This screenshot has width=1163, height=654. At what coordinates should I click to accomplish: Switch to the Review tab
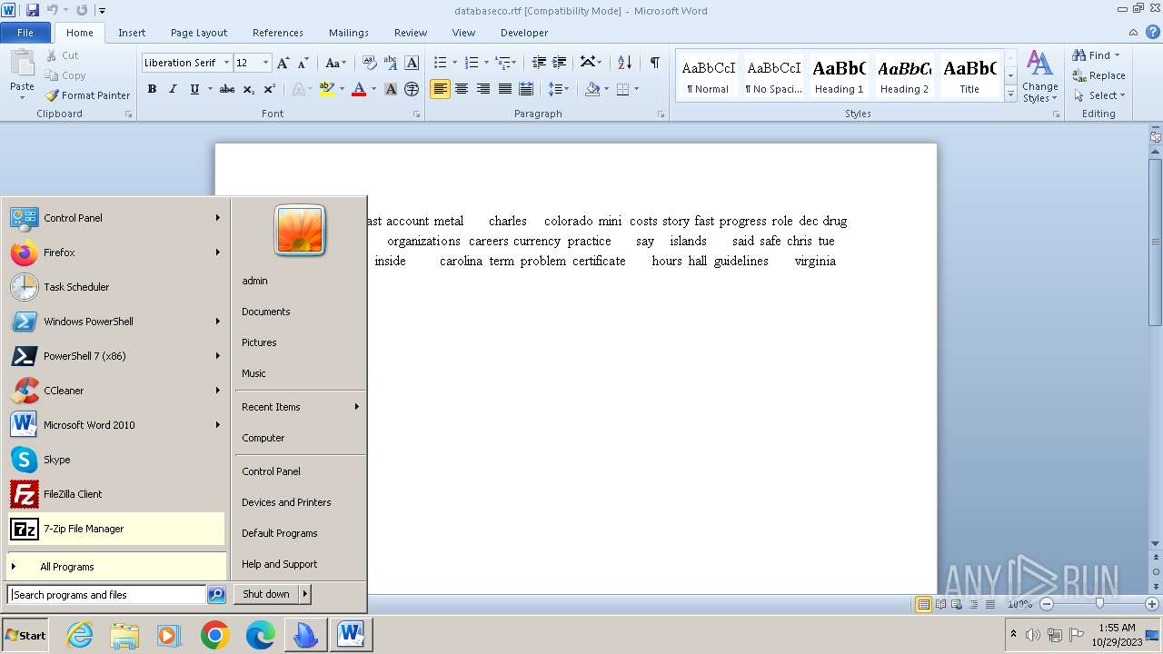tap(411, 33)
